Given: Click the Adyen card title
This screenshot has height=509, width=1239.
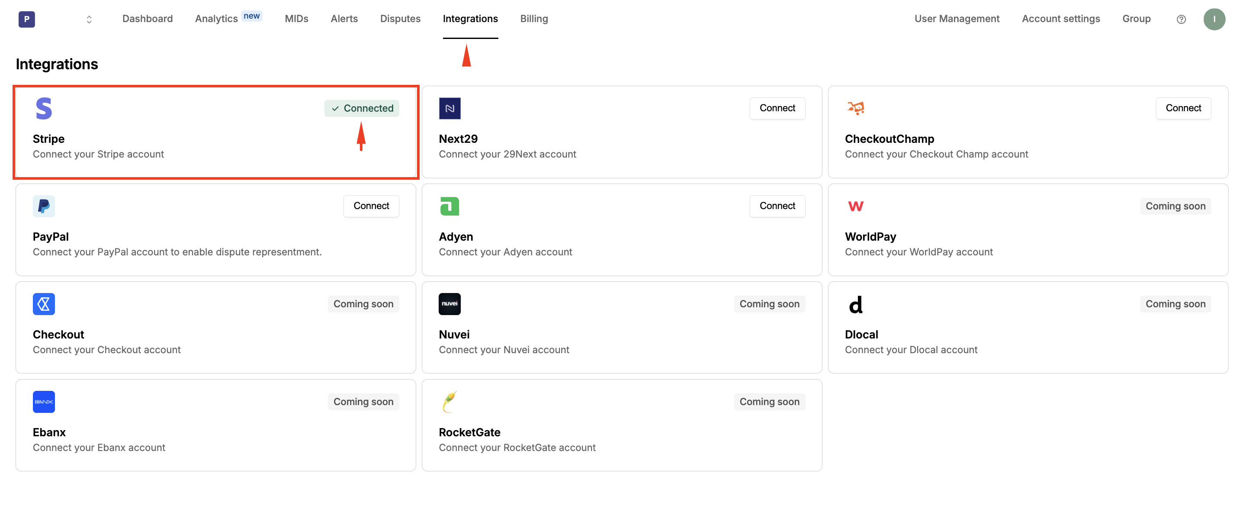Looking at the screenshot, I should click(456, 237).
